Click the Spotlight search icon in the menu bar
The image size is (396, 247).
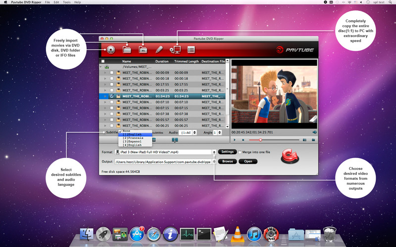point(390,2)
